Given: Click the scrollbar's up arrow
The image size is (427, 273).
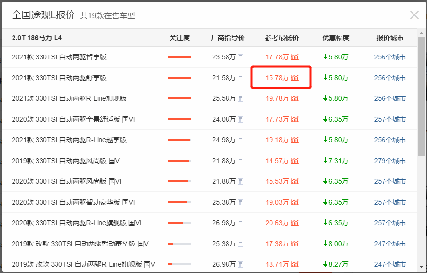Looking at the screenshot, I should (x=421, y=32).
